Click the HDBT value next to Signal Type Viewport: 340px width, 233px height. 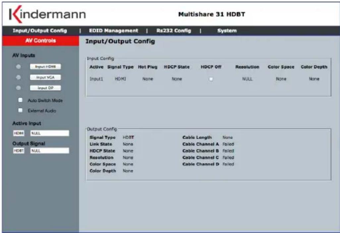[x=128, y=137]
